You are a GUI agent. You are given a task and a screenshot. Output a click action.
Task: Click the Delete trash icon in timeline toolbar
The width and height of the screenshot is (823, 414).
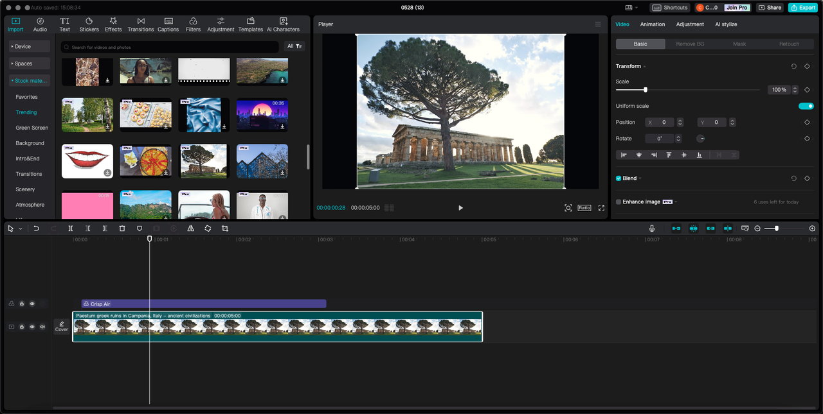[x=122, y=229]
